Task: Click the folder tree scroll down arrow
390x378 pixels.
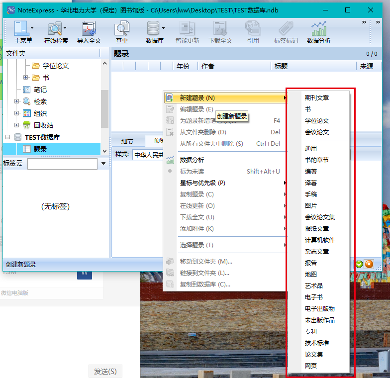Action: [x=104, y=151]
